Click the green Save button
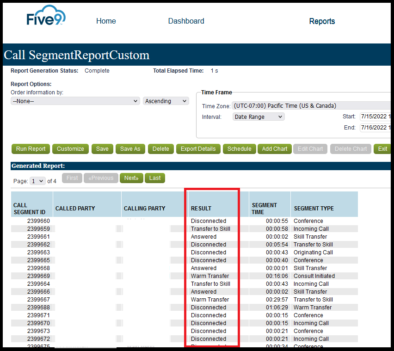This screenshot has height=351, width=394. tap(102, 149)
